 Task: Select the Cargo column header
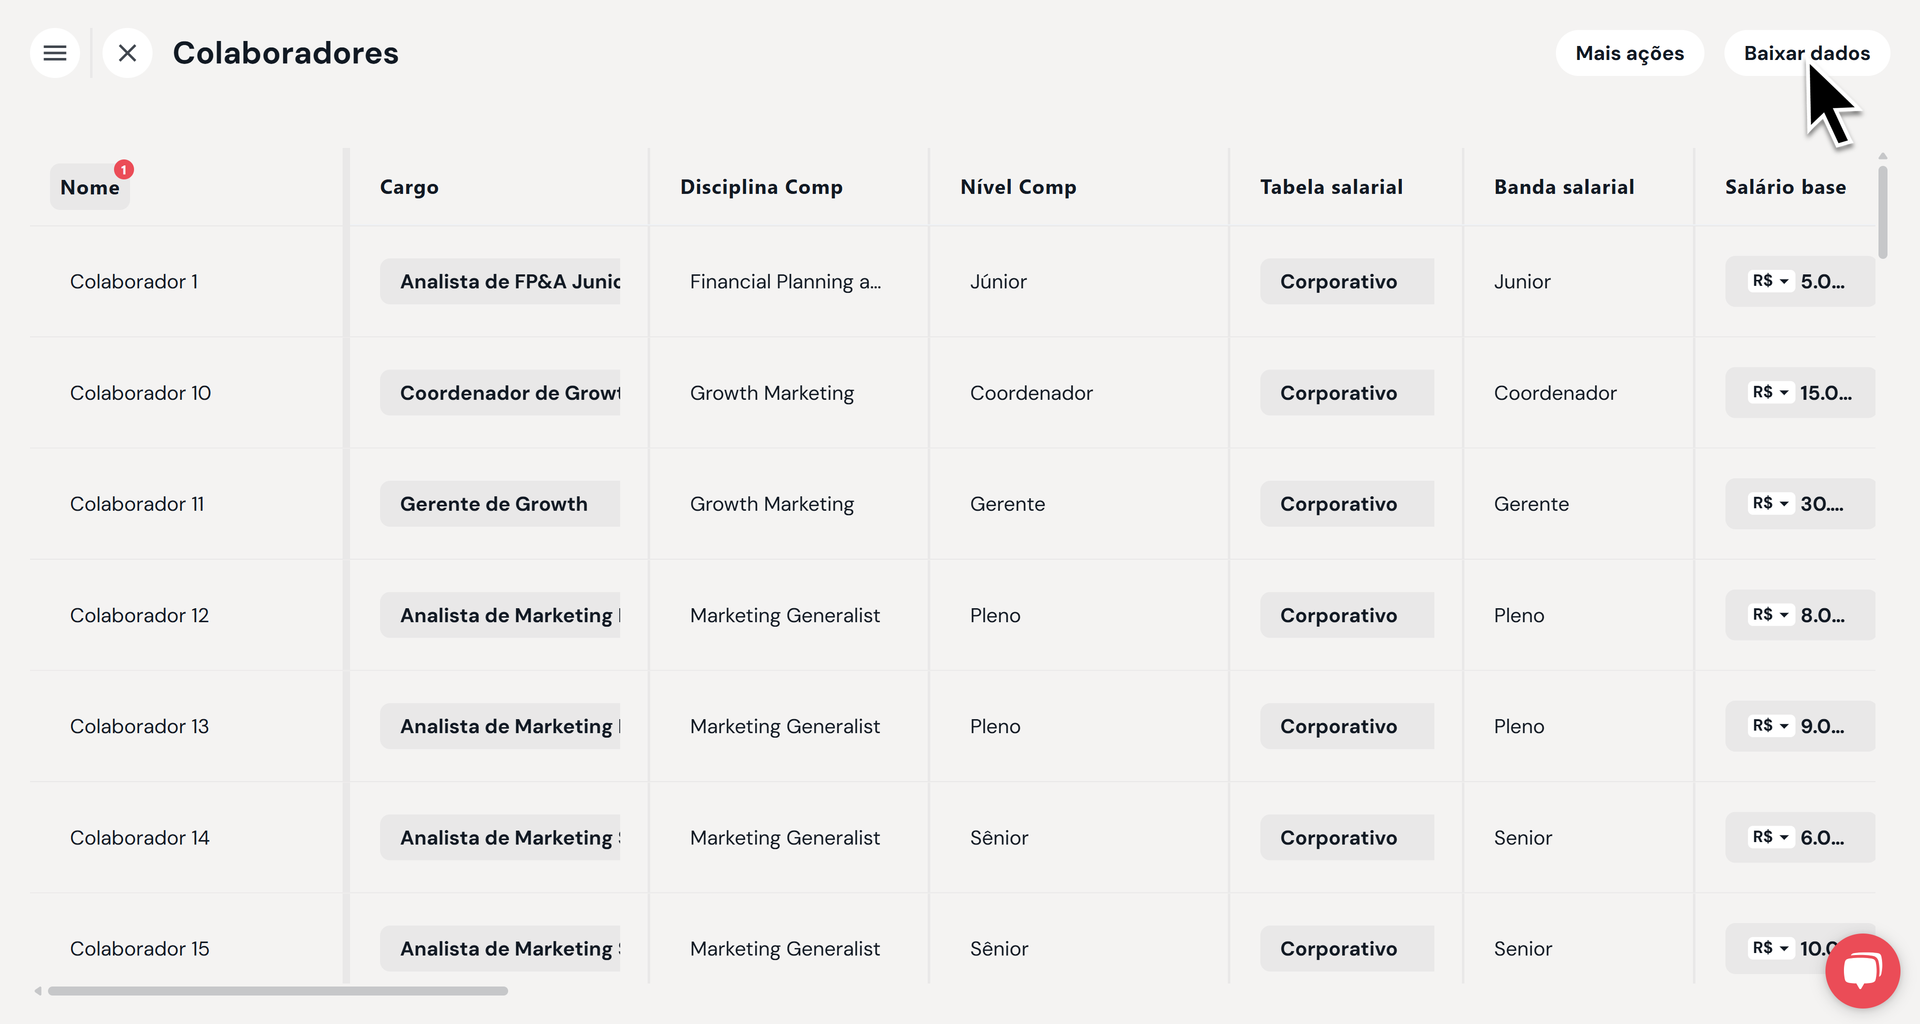[409, 187]
